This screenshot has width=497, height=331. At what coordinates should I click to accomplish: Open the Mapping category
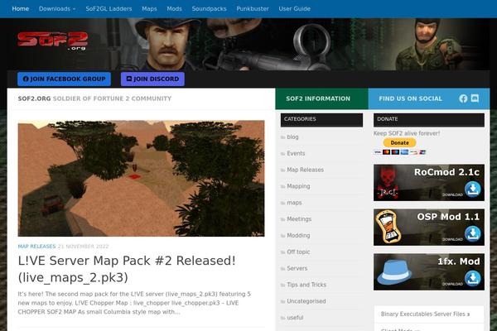pos(298,186)
